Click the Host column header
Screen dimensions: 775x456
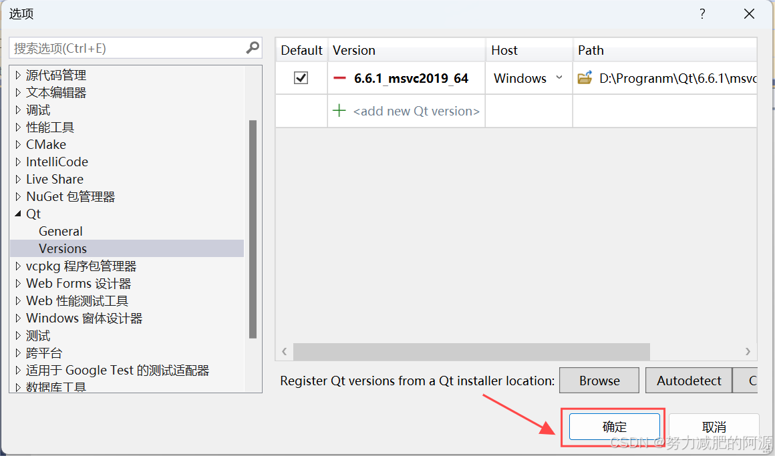(529, 50)
